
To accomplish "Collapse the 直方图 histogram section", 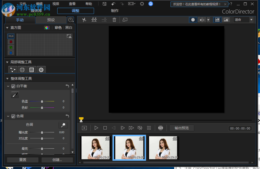I will click(7, 27).
